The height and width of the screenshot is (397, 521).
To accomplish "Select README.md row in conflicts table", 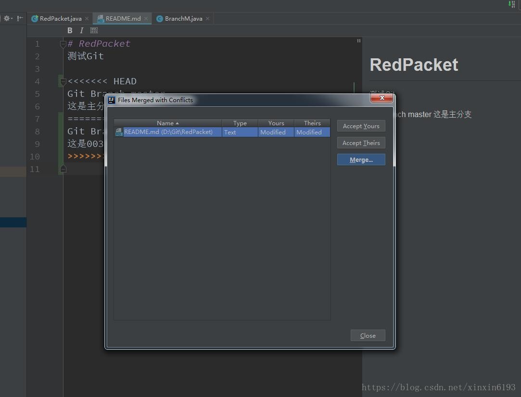I will (x=168, y=132).
